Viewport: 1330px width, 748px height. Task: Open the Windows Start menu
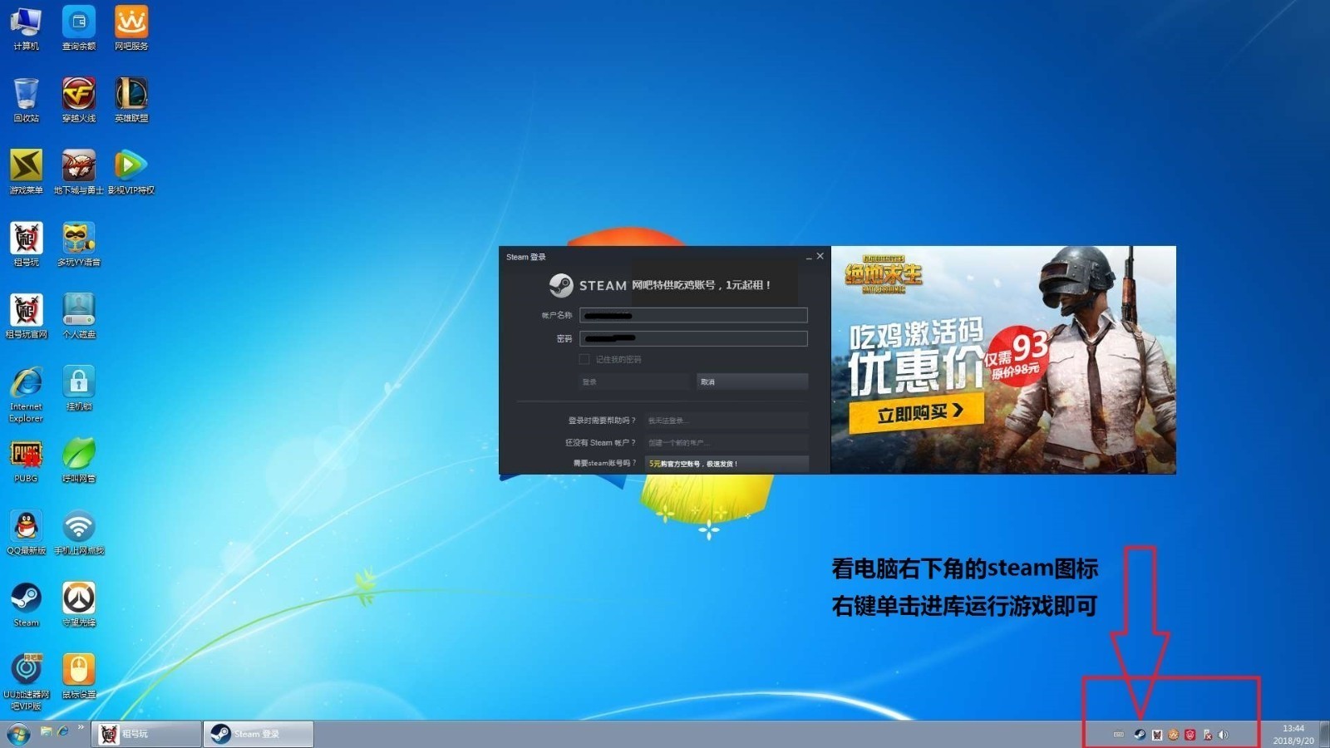point(18,734)
